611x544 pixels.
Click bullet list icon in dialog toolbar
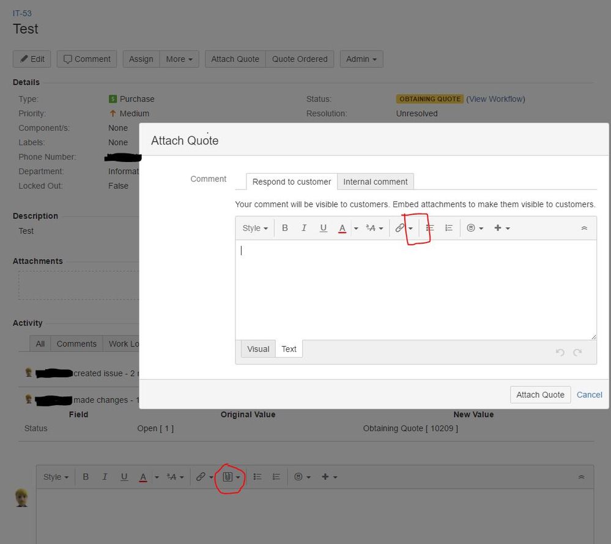tap(430, 228)
